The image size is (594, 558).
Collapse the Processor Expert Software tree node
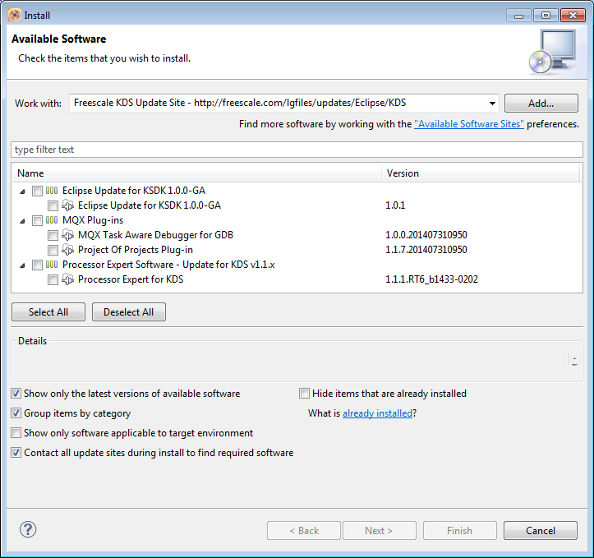[x=23, y=265]
